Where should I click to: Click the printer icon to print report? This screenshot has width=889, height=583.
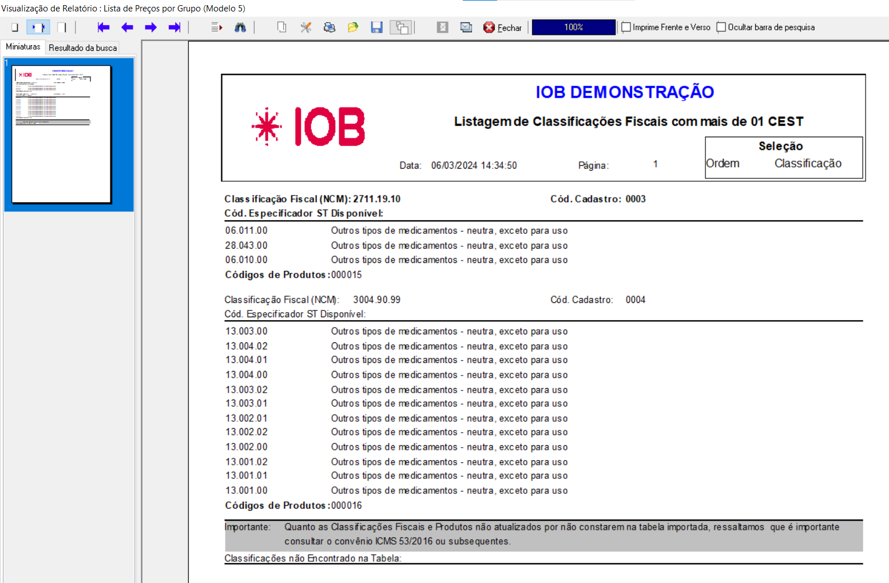point(330,27)
